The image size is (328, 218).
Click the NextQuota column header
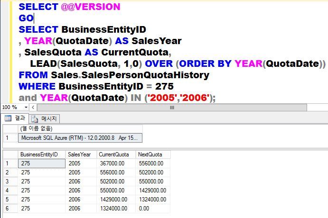tap(153, 154)
